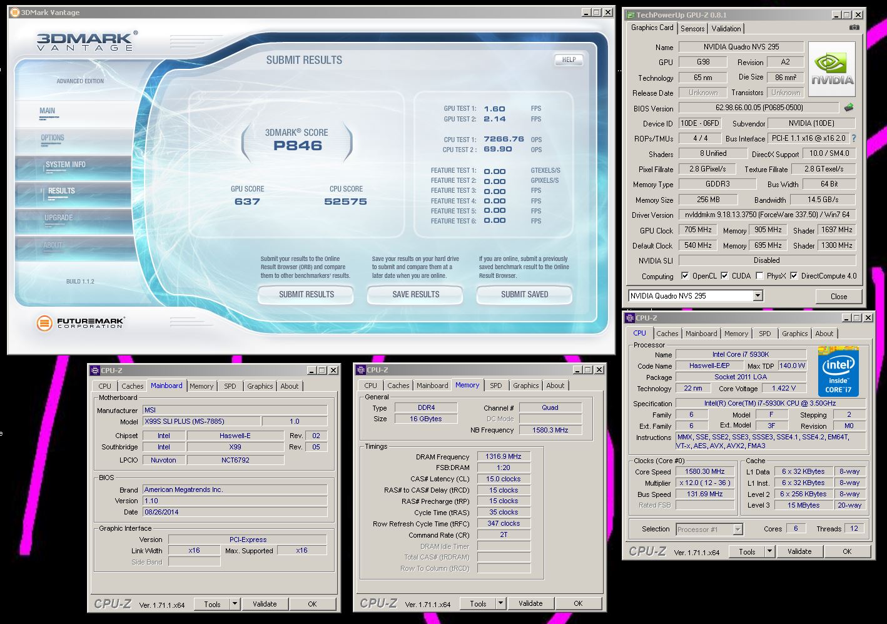Click the BIOS version save icon in GPU-Z

pos(849,108)
